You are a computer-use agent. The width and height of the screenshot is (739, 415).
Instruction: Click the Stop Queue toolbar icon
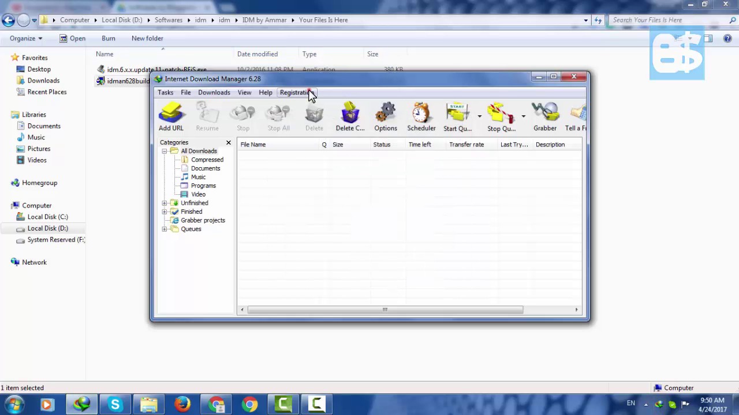501,117
